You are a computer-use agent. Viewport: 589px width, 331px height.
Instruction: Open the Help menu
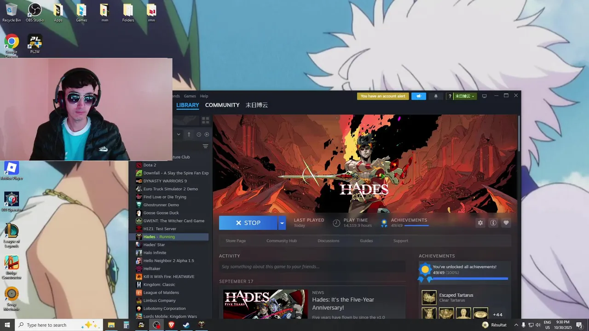tap(204, 96)
